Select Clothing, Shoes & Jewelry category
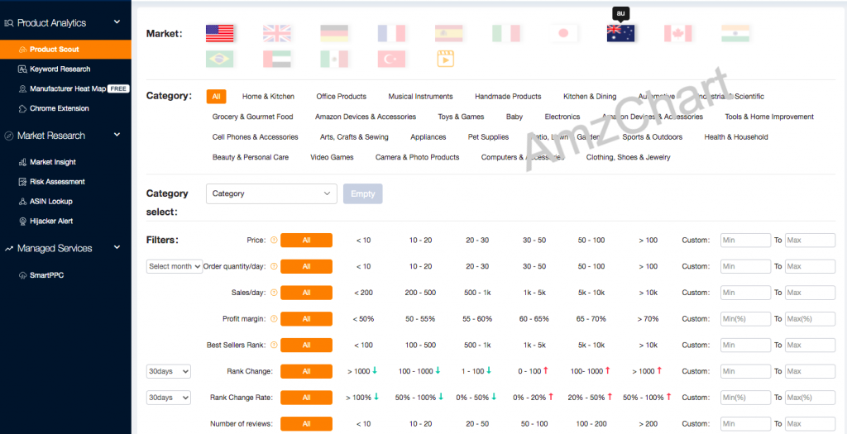This screenshot has height=434, width=847. click(629, 157)
